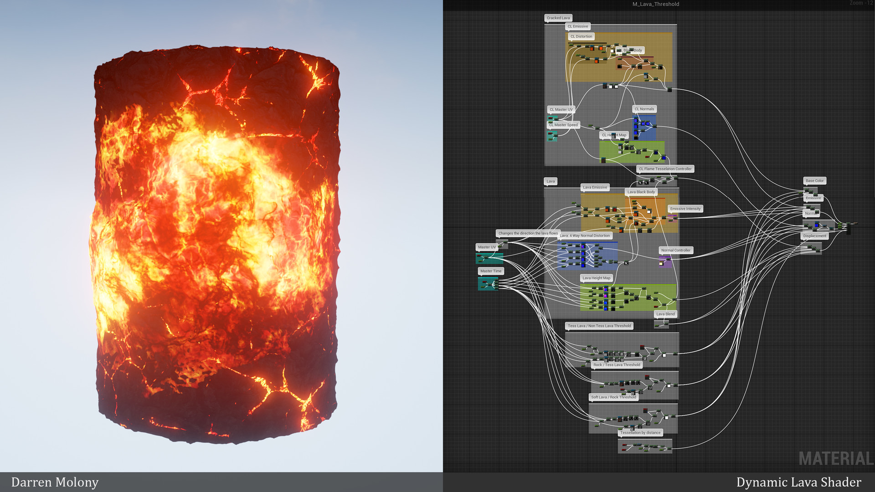
Task: Click the Lava Emissive comment bubble
Action: click(x=595, y=187)
